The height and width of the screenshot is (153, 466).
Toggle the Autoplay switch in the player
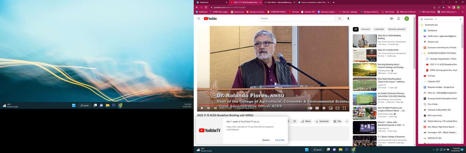point(310,108)
